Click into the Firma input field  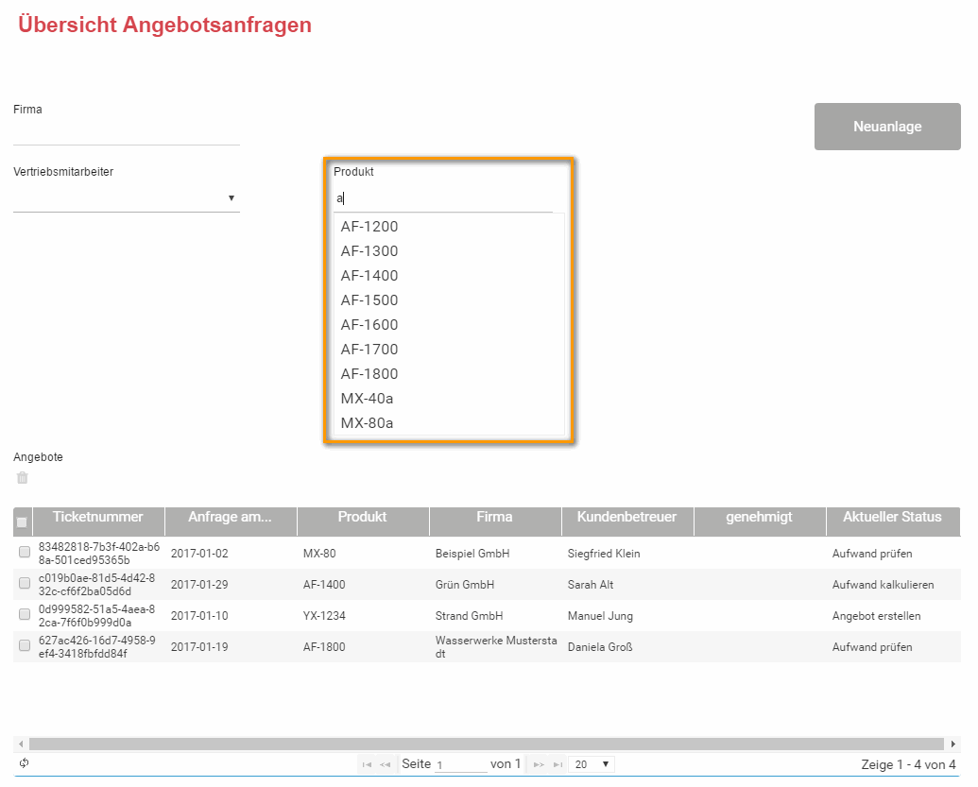[x=127, y=132]
